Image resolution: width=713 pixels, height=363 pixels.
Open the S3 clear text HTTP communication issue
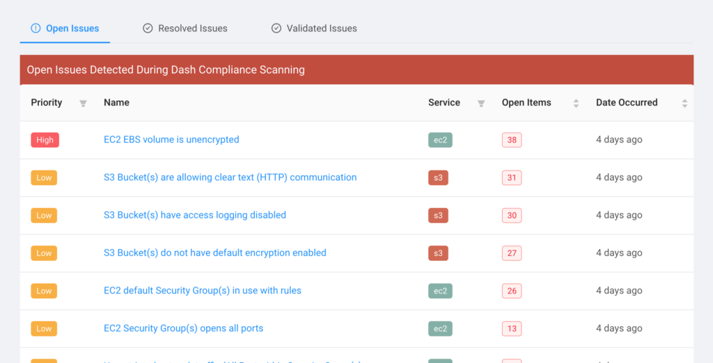[x=230, y=177]
